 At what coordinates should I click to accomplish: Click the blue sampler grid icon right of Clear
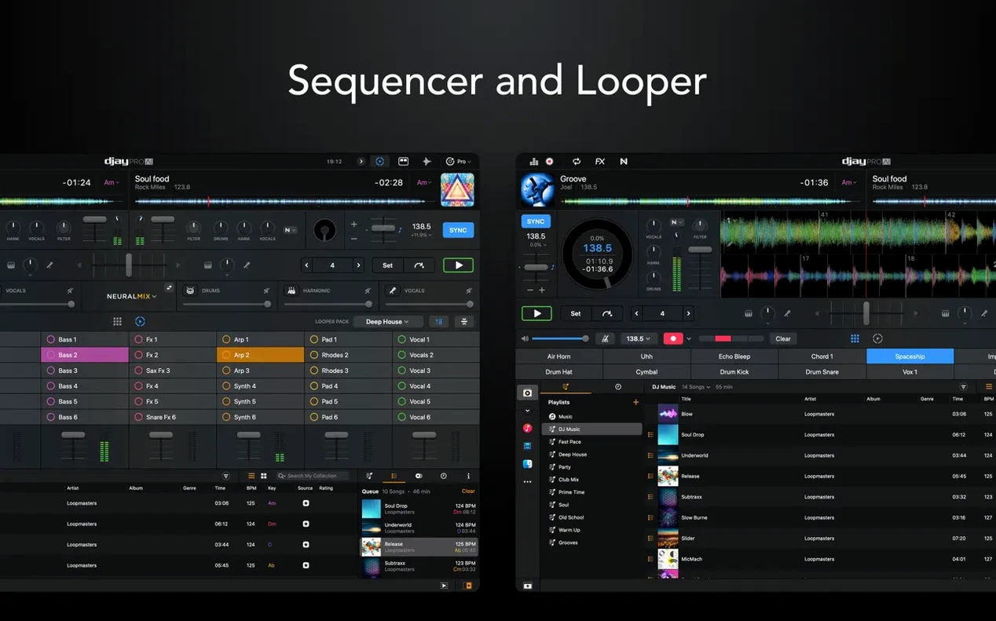click(x=855, y=338)
